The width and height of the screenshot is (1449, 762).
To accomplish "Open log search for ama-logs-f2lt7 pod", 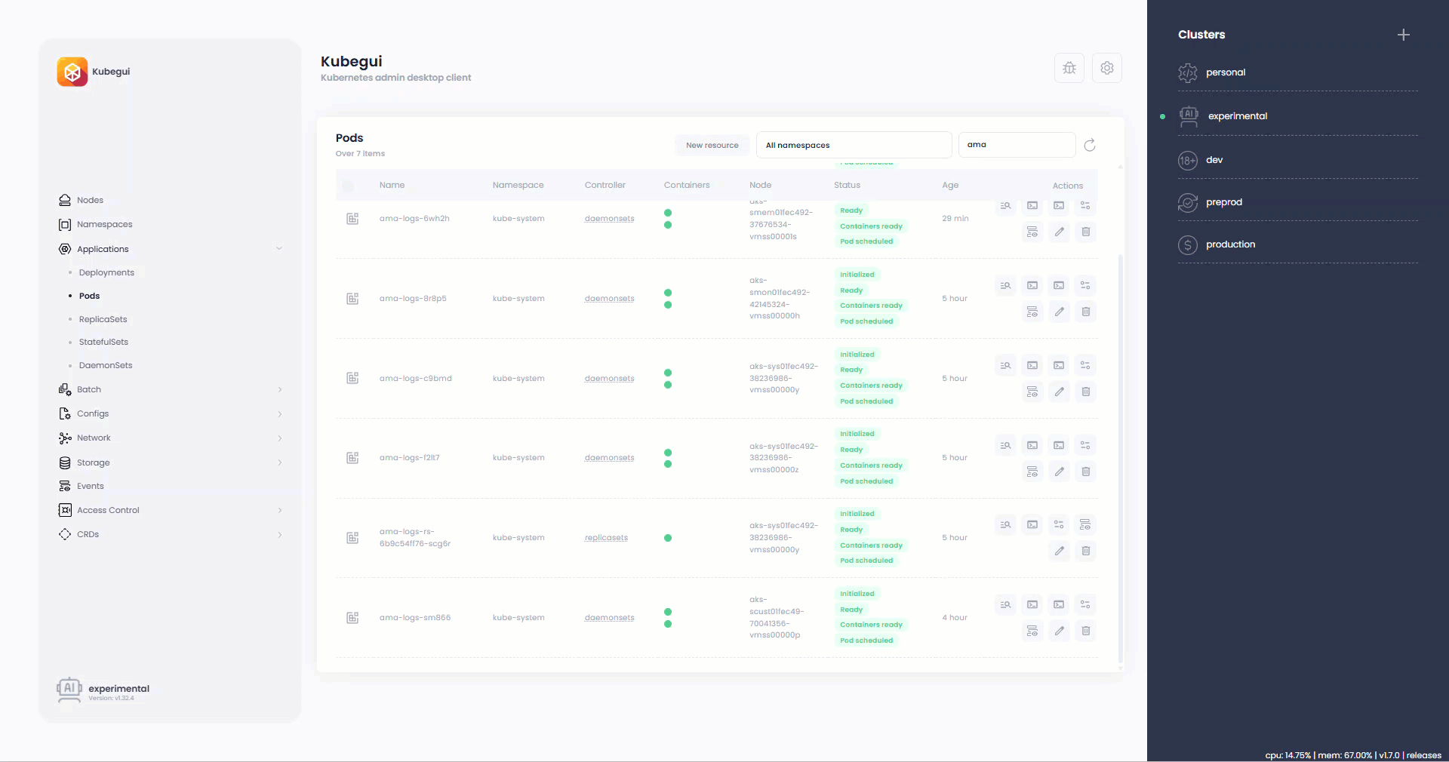I will (x=1005, y=445).
